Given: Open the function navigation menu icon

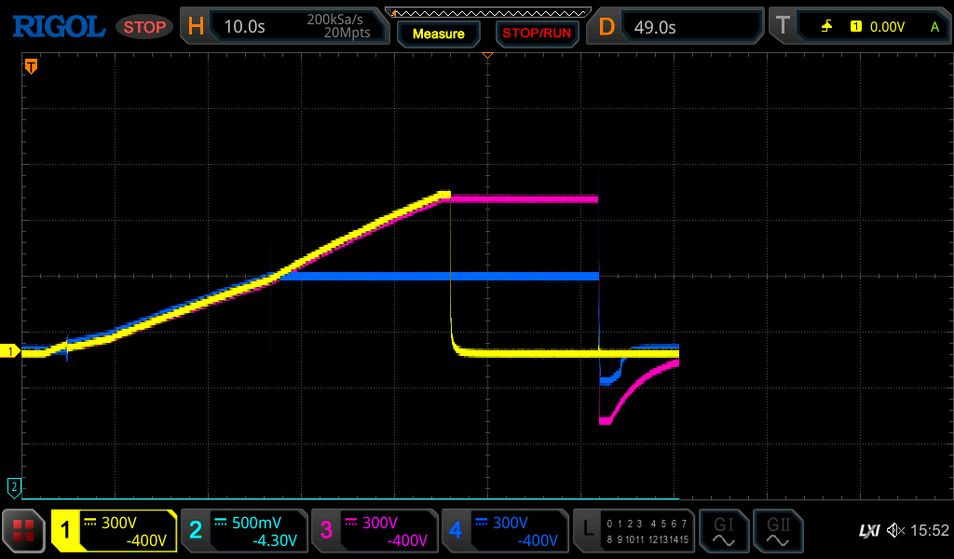Looking at the screenshot, I should click(x=23, y=531).
